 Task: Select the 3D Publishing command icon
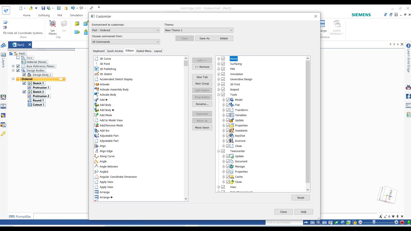(x=96, y=69)
